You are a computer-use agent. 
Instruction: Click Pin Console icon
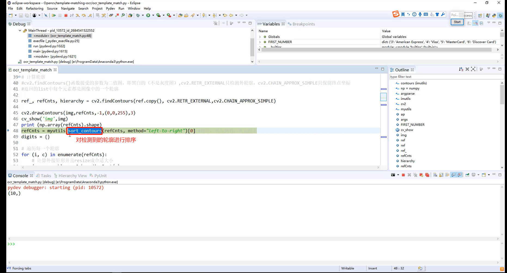tap(467, 175)
